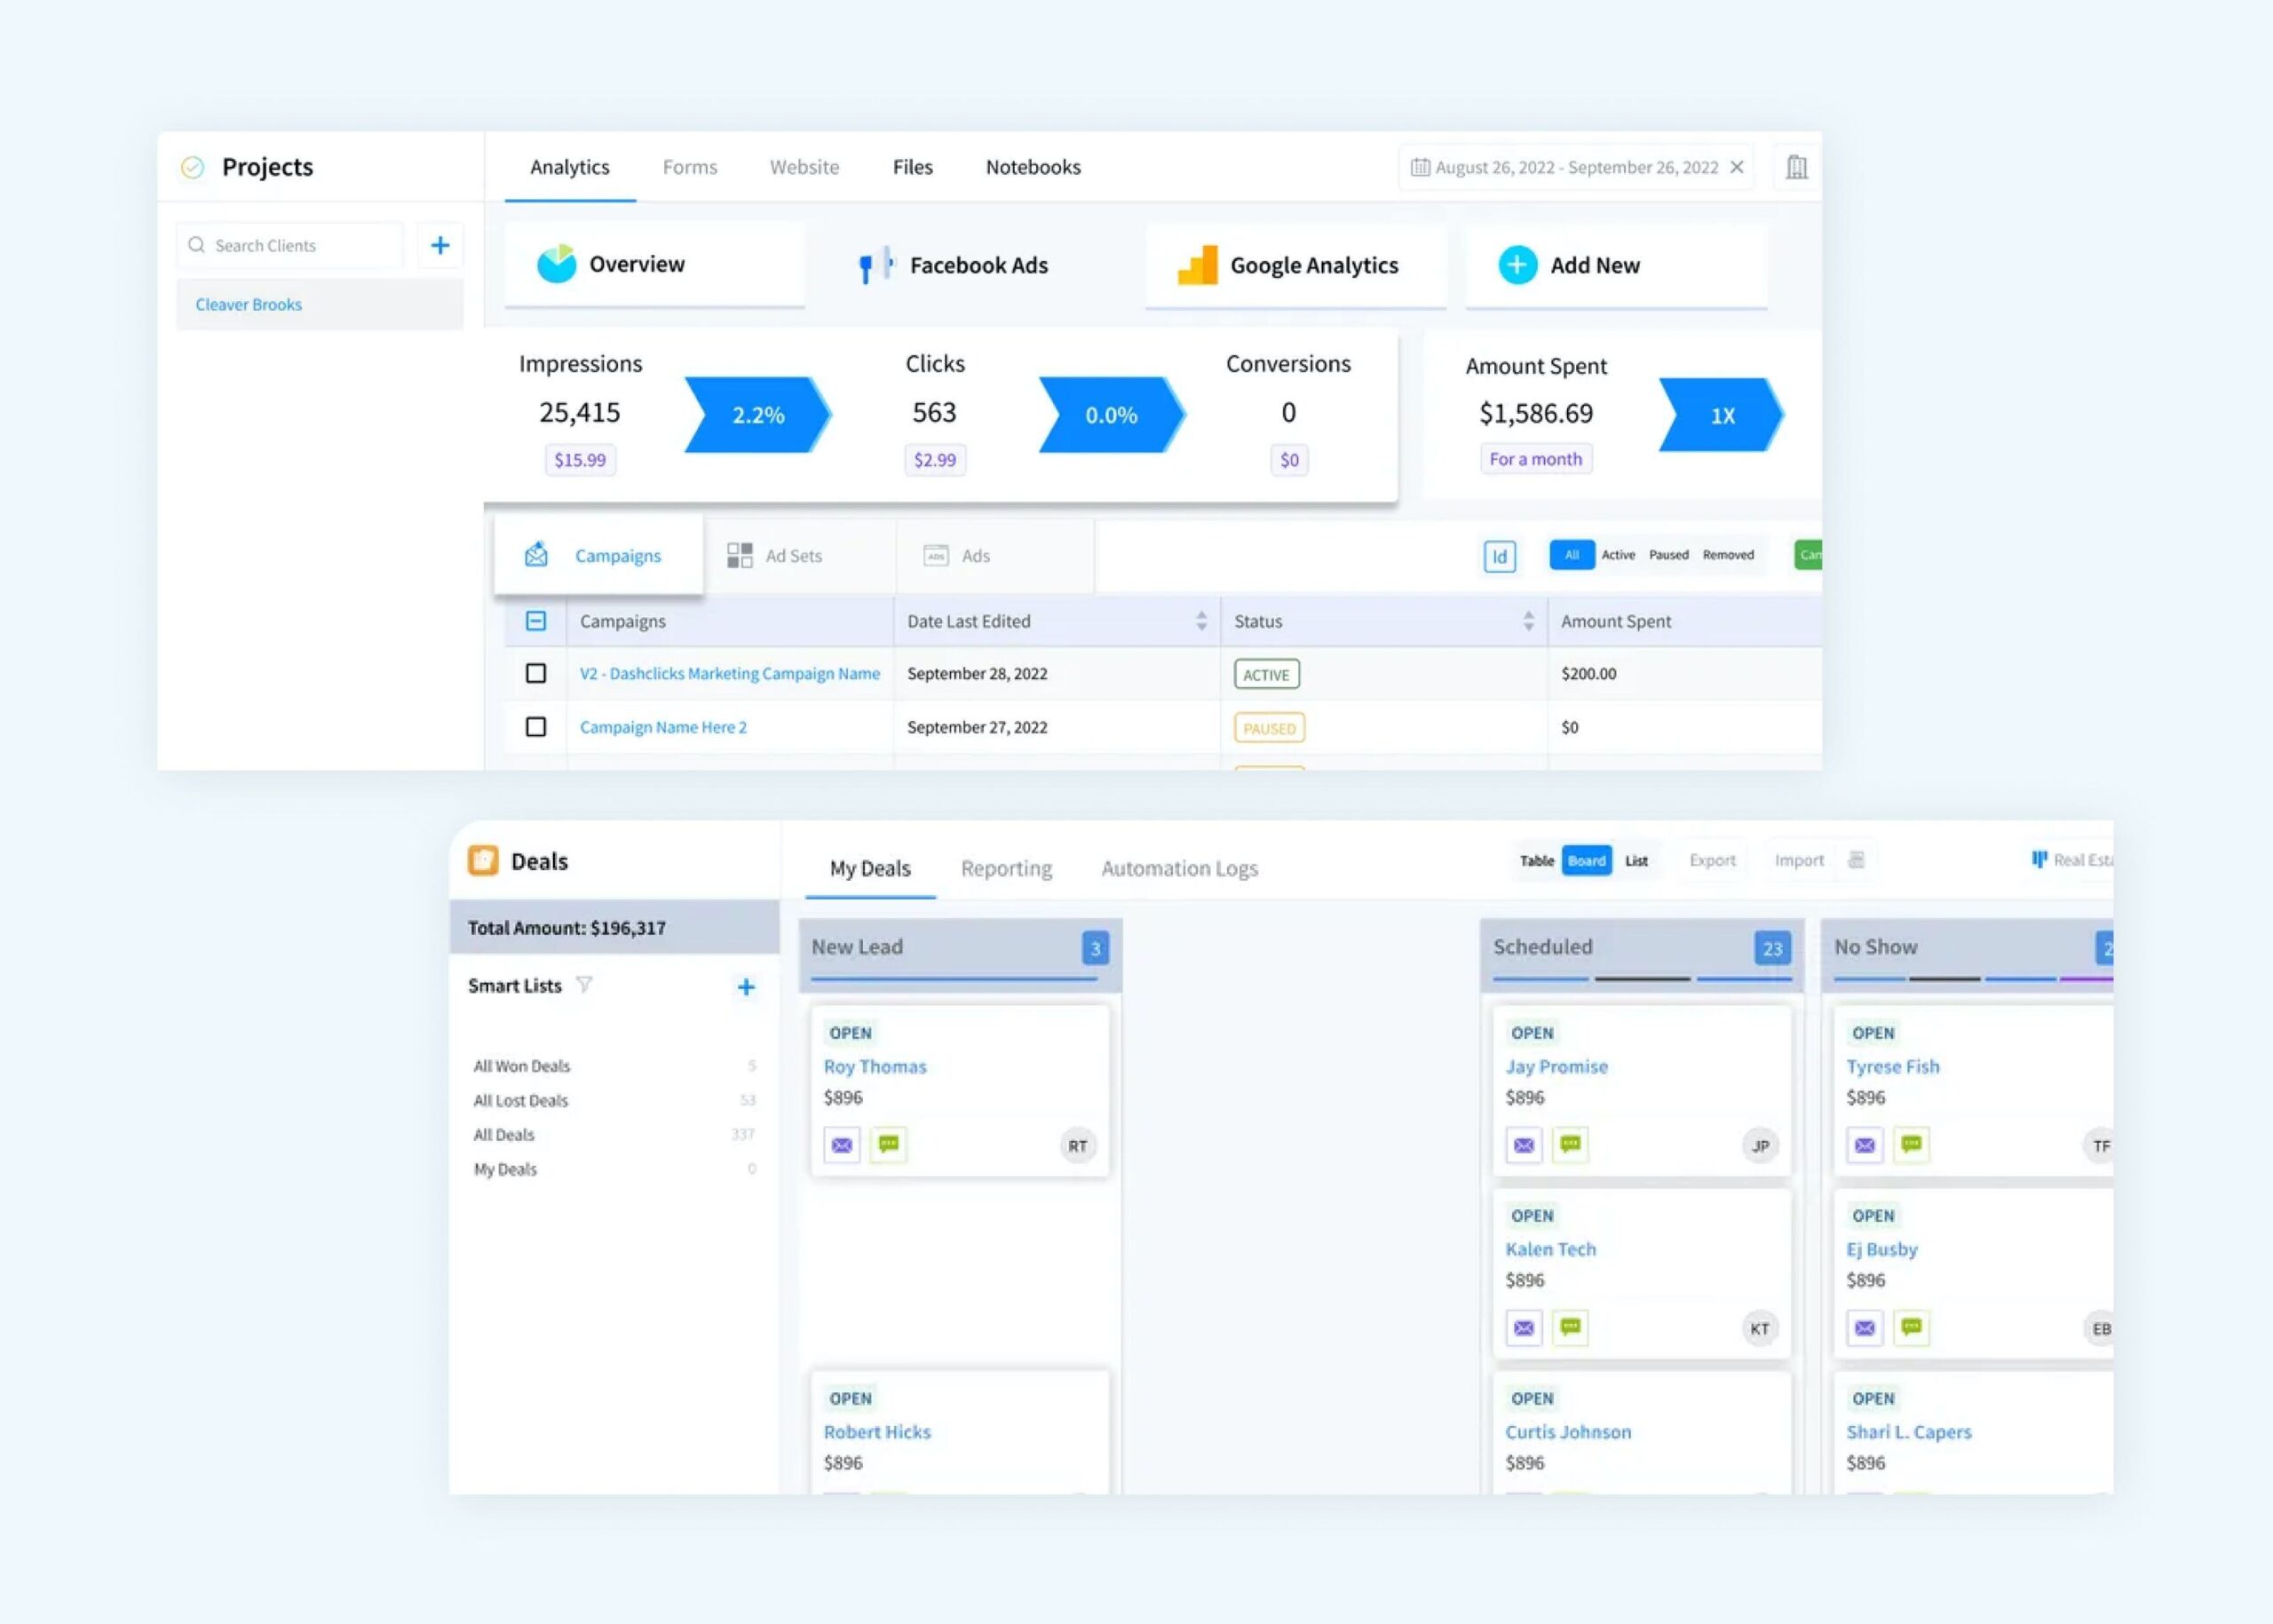Click the Ad Sets grid icon
Image resolution: width=2273 pixels, height=1624 pixels.
coord(740,555)
